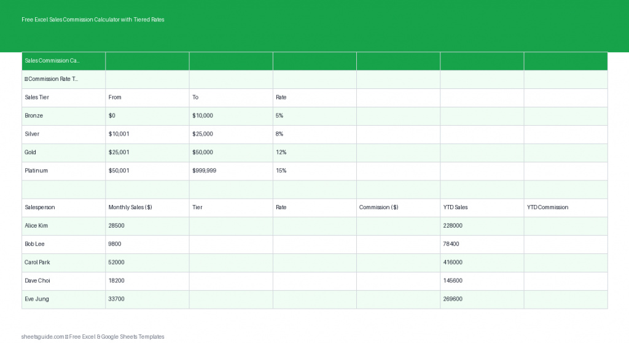Select the Platinum 15% rate cell

pyautogui.click(x=314, y=171)
